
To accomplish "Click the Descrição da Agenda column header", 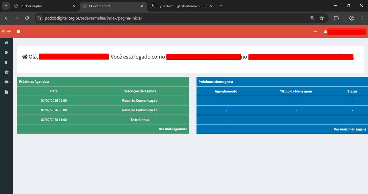I will [140, 91].
